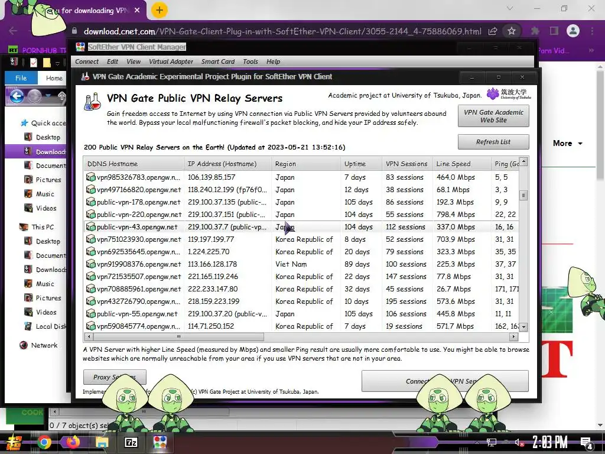Select server icon for vpn590845774.opengw.net

[90, 326]
